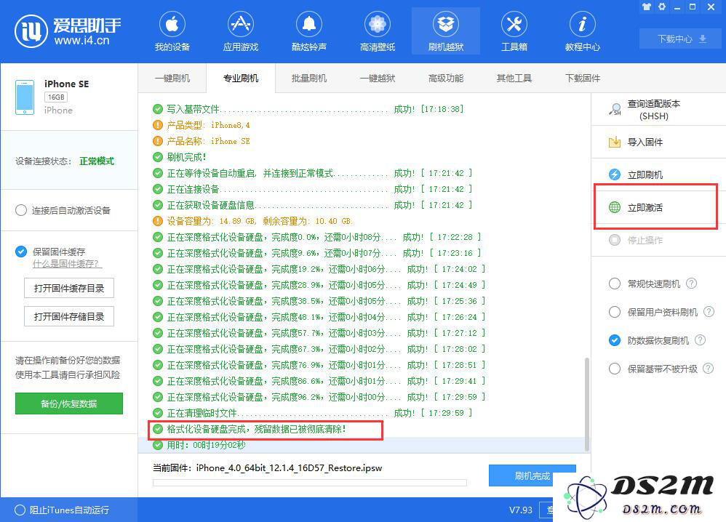
Task: Click firmware name iPhone_4.0_64bit_12.1.4_16D57_Restore.ipsw
Action: click(x=289, y=468)
